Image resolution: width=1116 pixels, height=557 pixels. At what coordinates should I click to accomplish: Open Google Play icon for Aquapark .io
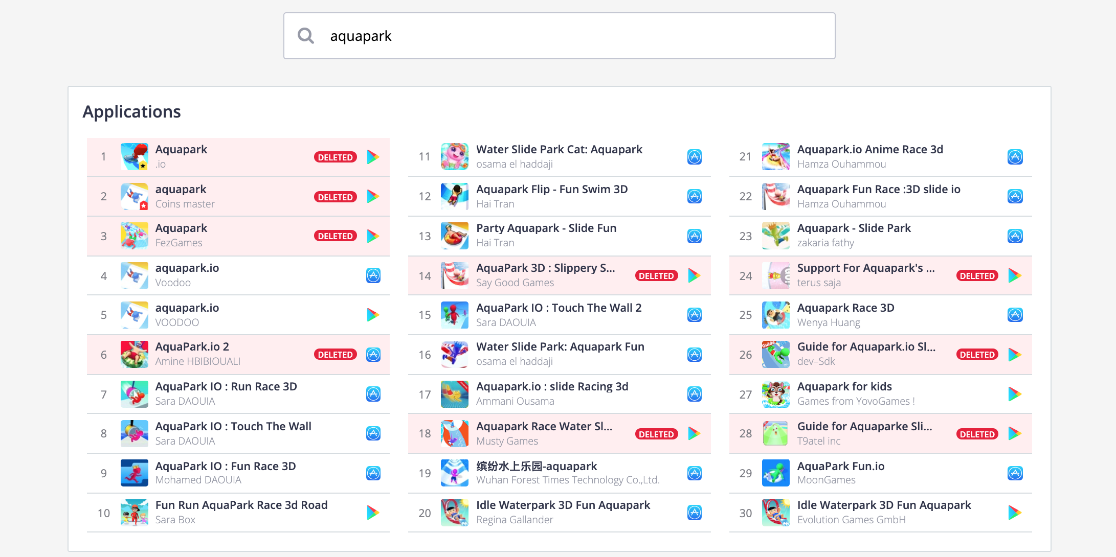(x=373, y=157)
